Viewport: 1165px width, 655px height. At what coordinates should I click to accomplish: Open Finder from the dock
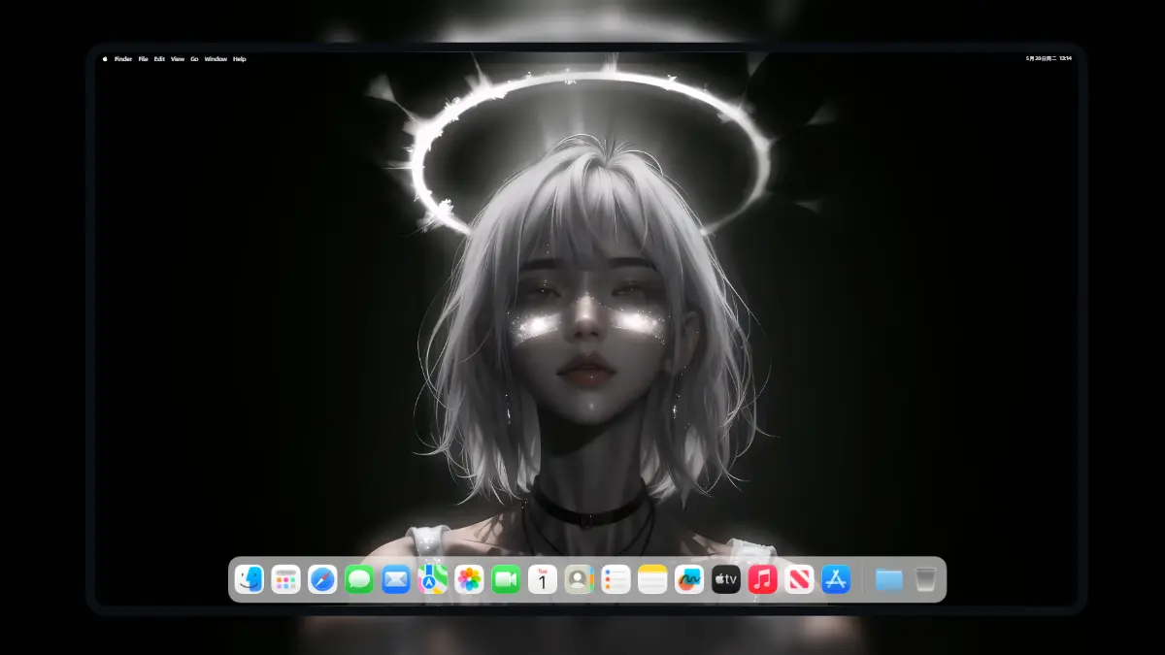point(250,579)
